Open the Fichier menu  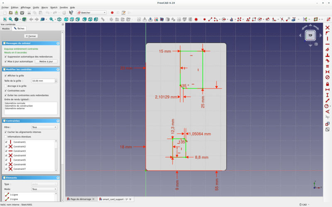pyautogui.click(x=5, y=7)
